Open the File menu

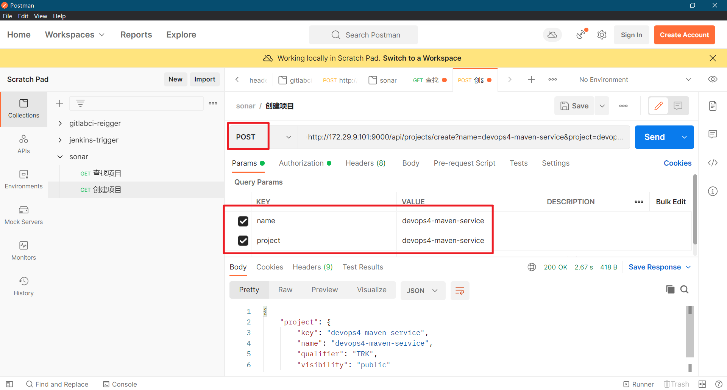coord(8,16)
